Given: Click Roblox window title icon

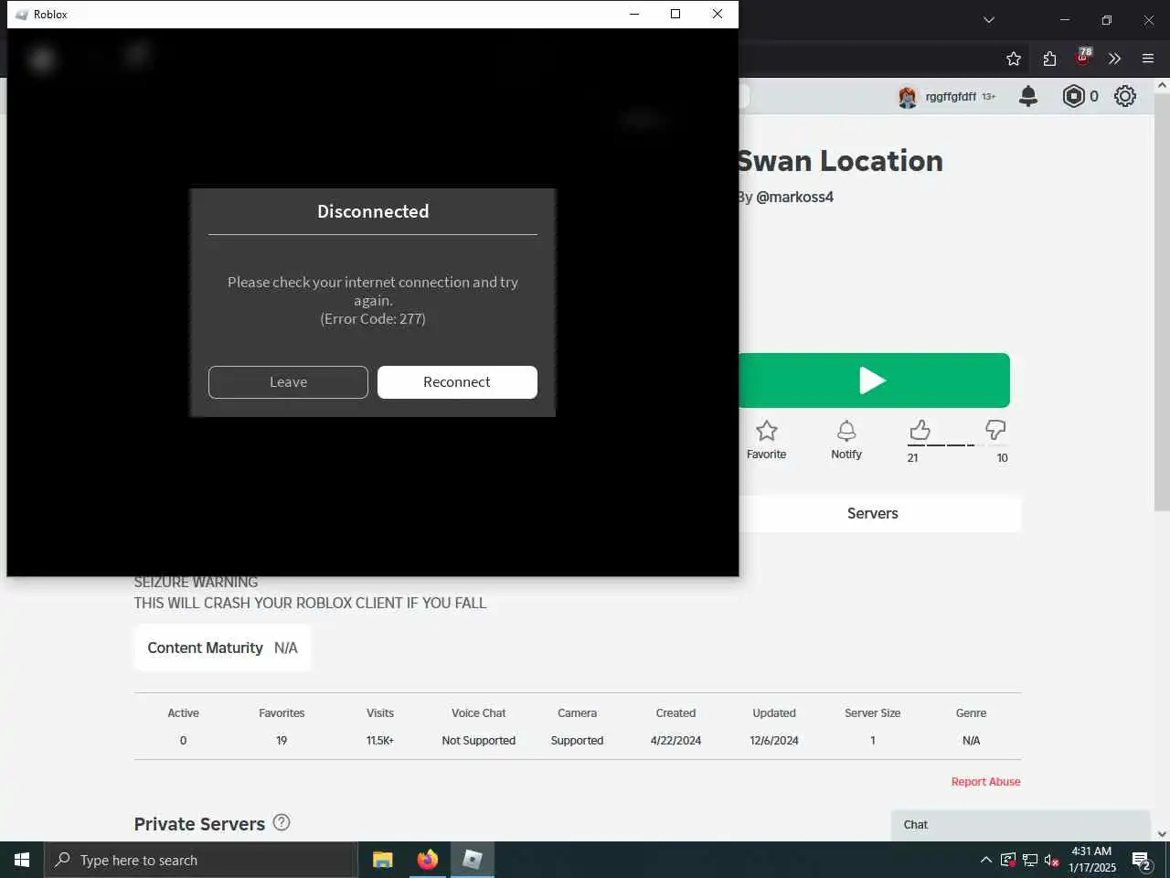Looking at the screenshot, I should (x=22, y=14).
